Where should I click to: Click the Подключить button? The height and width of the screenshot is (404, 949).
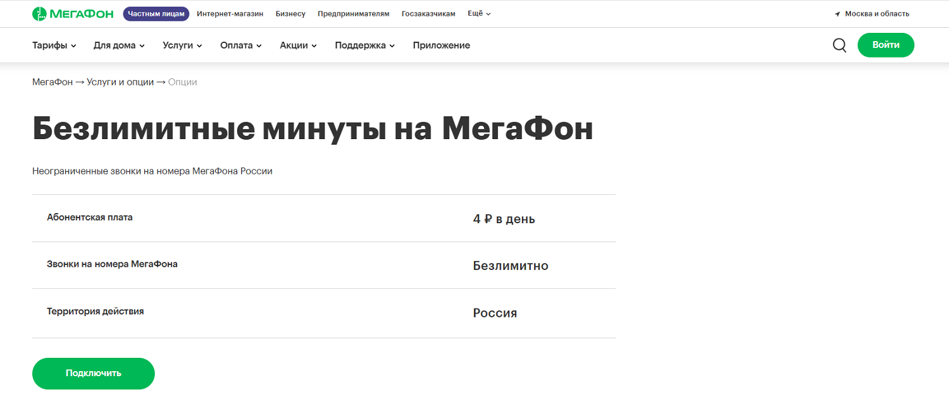(x=94, y=373)
